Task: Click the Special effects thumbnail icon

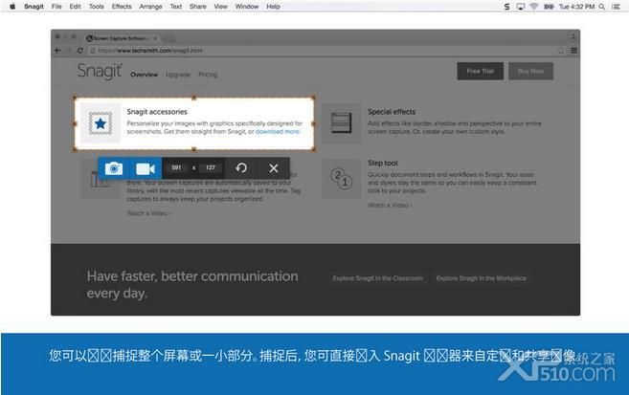Action: click(x=342, y=123)
